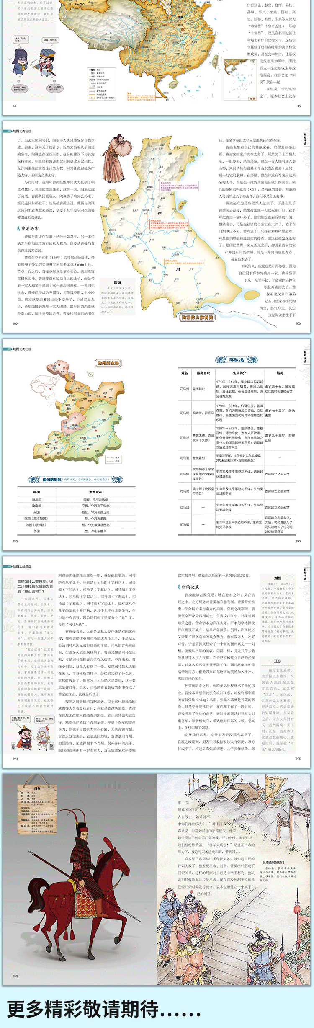Click page number 103

click(298, 323)
